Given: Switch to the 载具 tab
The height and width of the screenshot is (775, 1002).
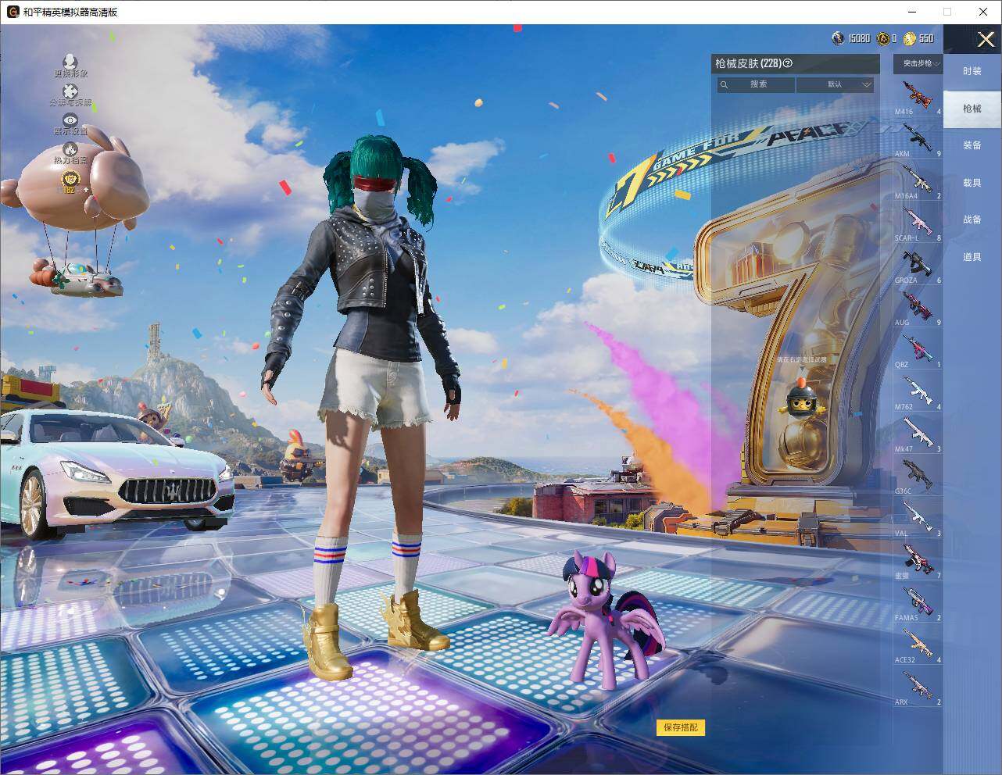Looking at the screenshot, I should (972, 183).
